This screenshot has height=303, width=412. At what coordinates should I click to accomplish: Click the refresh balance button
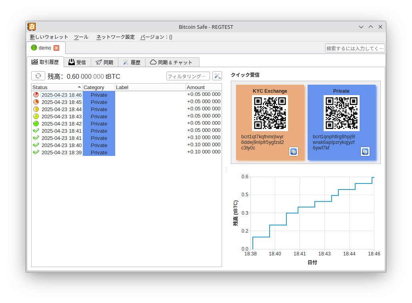(38, 76)
